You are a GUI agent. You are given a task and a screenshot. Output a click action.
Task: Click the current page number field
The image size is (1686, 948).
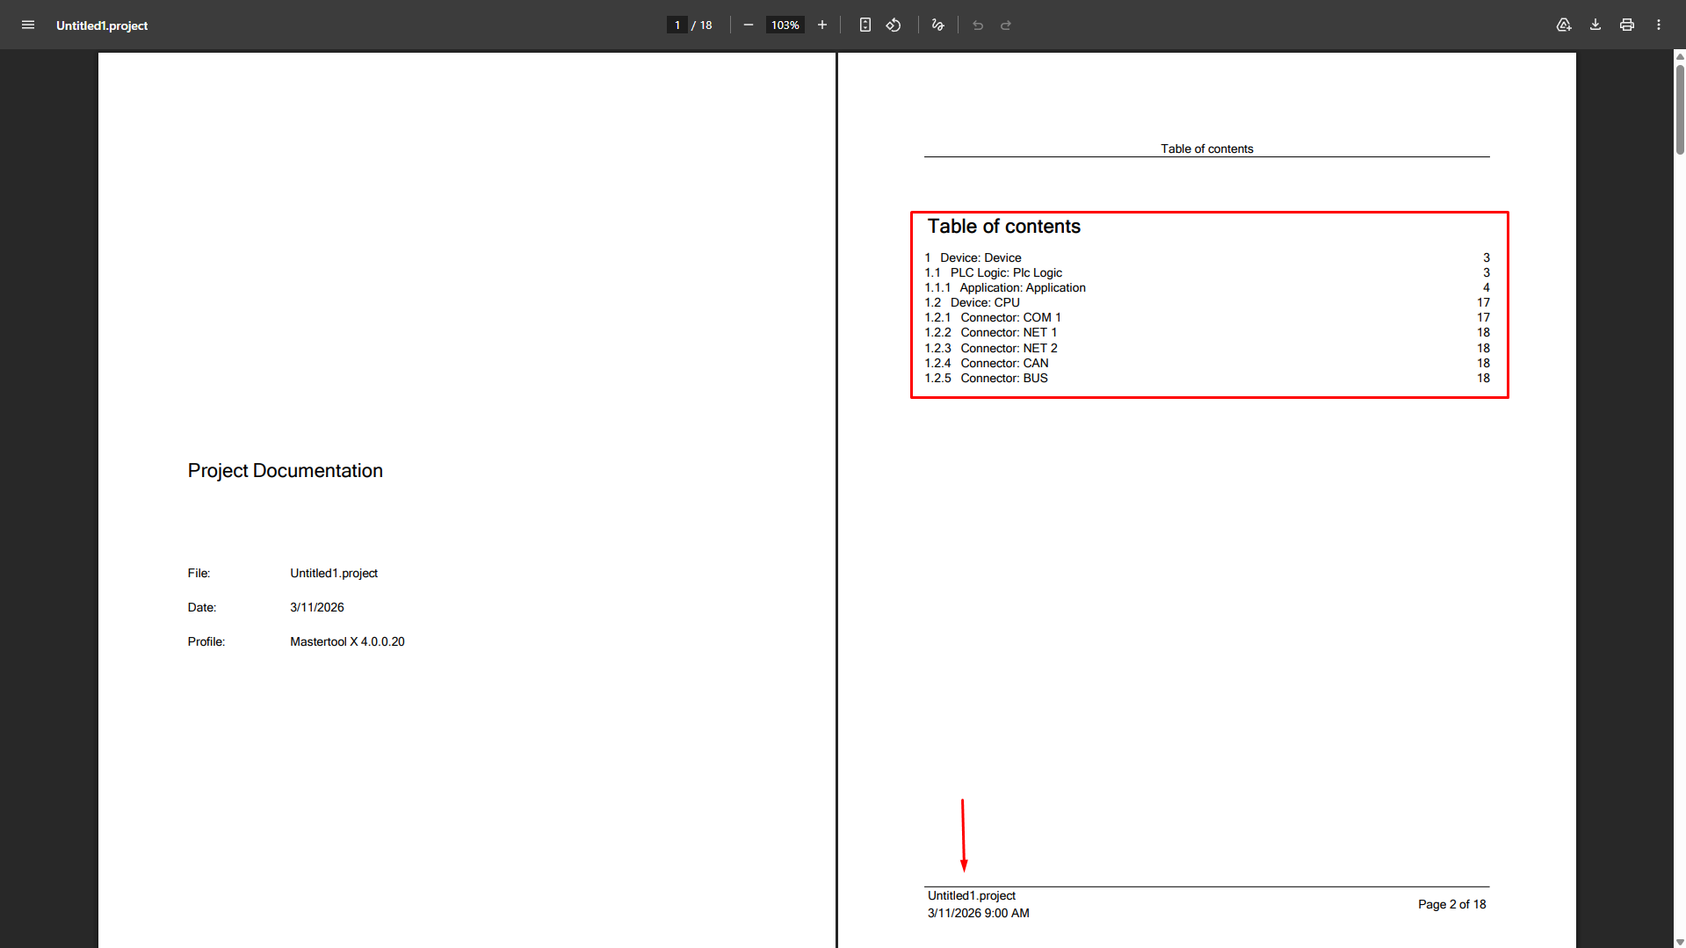tap(677, 25)
